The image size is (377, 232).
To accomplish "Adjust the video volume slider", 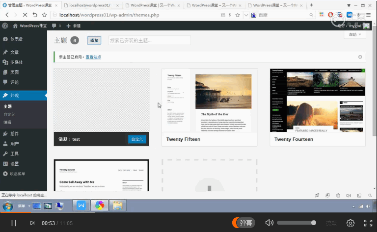I will click(296, 223).
